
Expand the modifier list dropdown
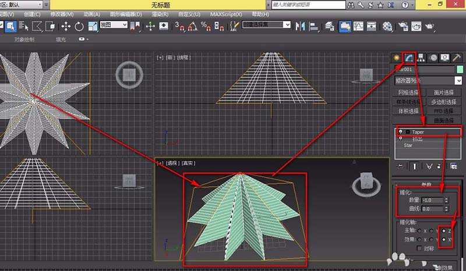pyautogui.click(x=458, y=80)
